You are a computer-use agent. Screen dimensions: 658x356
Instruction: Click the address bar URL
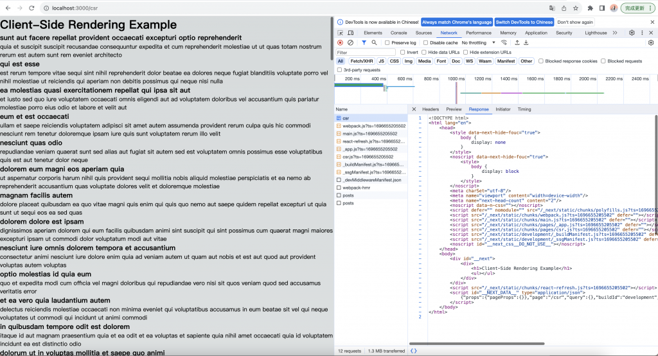click(75, 8)
